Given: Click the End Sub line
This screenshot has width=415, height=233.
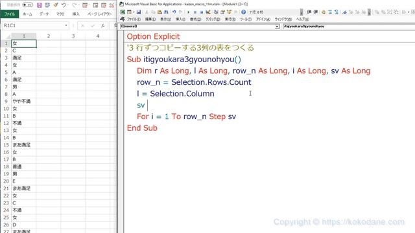Looking at the screenshot, I should point(142,128).
